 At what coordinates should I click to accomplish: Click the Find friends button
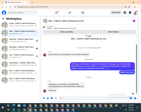click(116, 13)
